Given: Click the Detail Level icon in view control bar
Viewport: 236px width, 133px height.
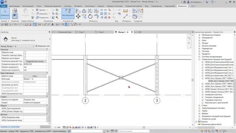Looking at the screenshot, I should click(64, 127).
